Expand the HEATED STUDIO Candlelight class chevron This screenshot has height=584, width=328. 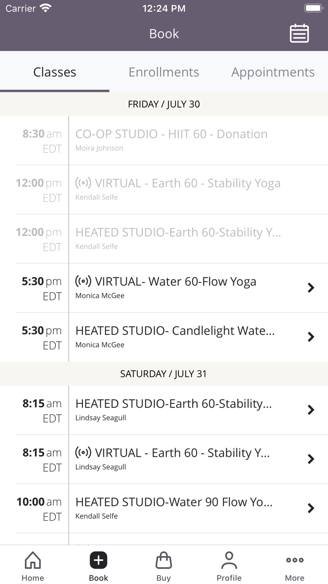(x=311, y=337)
